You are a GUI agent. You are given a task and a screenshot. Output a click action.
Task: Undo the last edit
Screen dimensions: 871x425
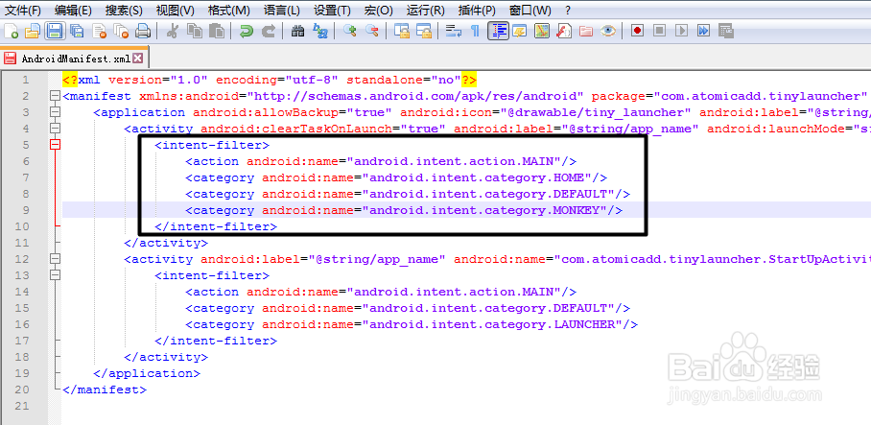[247, 31]
